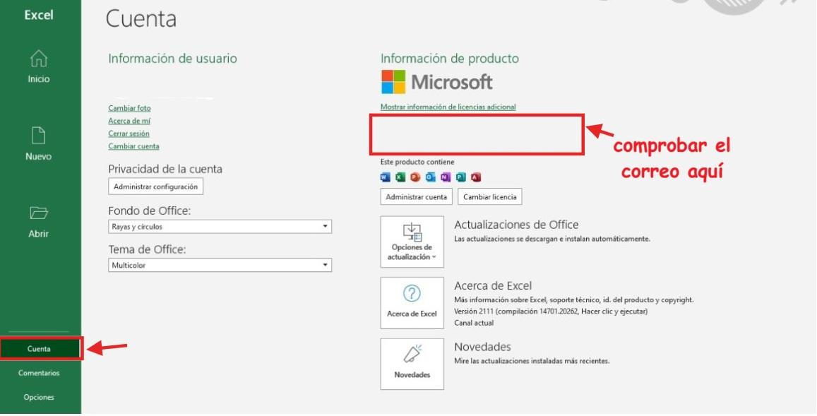Click the OneNote icon in the product list
Viewport: 817px width, 416px height.
click(446, 177)
